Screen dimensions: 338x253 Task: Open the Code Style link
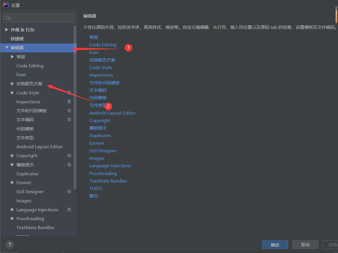coord(101,68)
